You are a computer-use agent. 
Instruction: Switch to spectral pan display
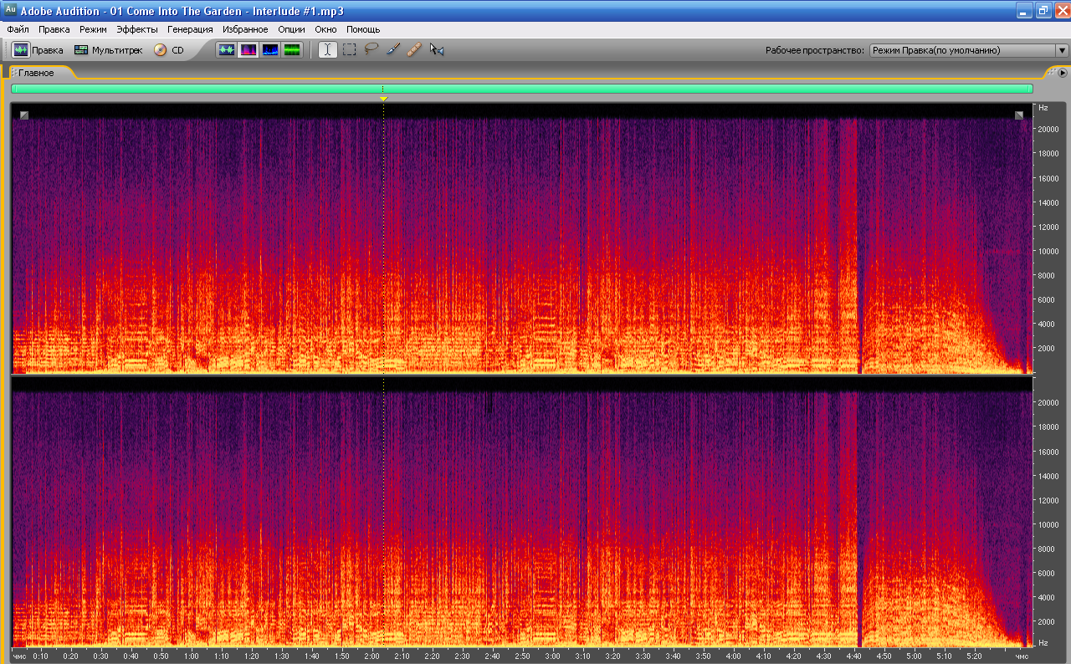[x=270, y=50]
